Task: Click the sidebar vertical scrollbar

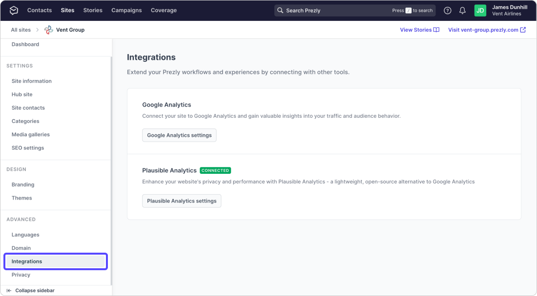Action: (x=111, y=171)
